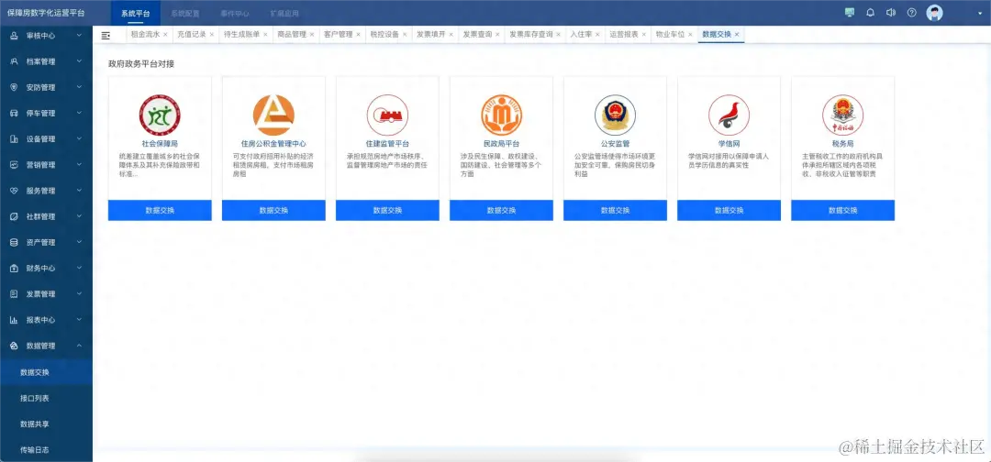Toggle the sidebar collapse icon
Image resolution: width=991 pixels, height=462 pixels.
pyautogui.click(x=106, y=36)
